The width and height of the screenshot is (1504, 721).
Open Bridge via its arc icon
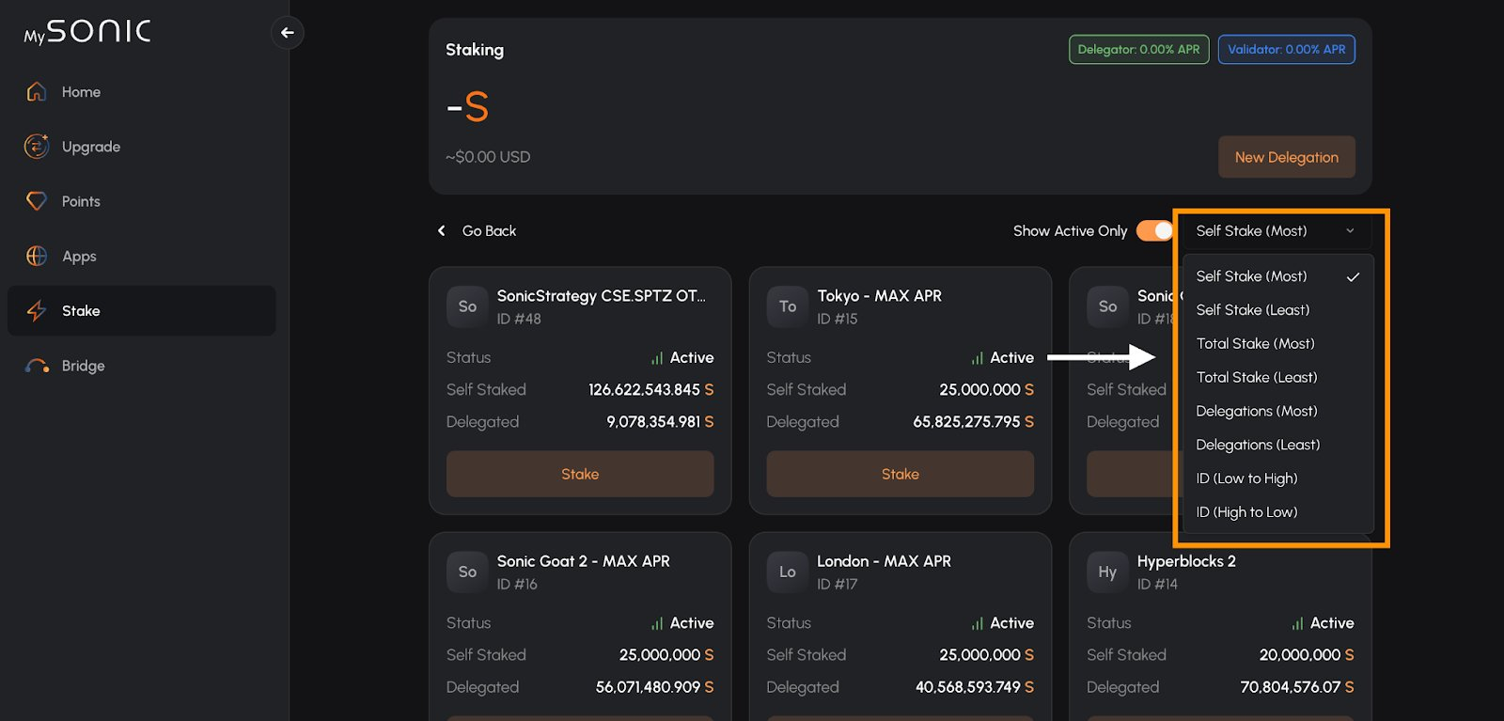[x=37, y=366]
